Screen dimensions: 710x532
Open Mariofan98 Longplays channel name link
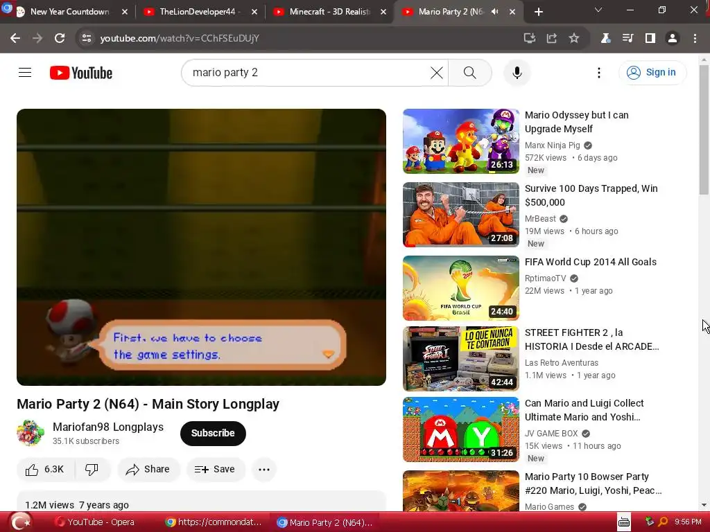click(108, 427)
